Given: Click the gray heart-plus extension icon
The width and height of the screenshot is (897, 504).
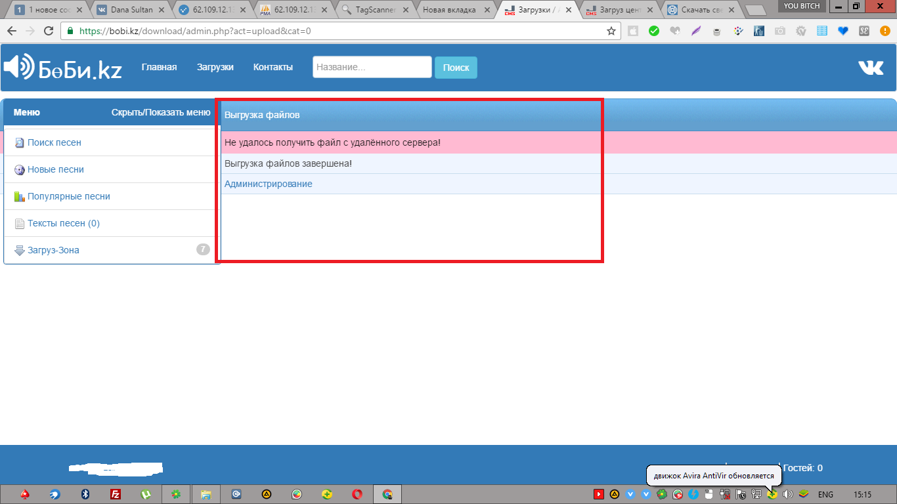Looking at the screenshot, I should [x=675, y=31].
